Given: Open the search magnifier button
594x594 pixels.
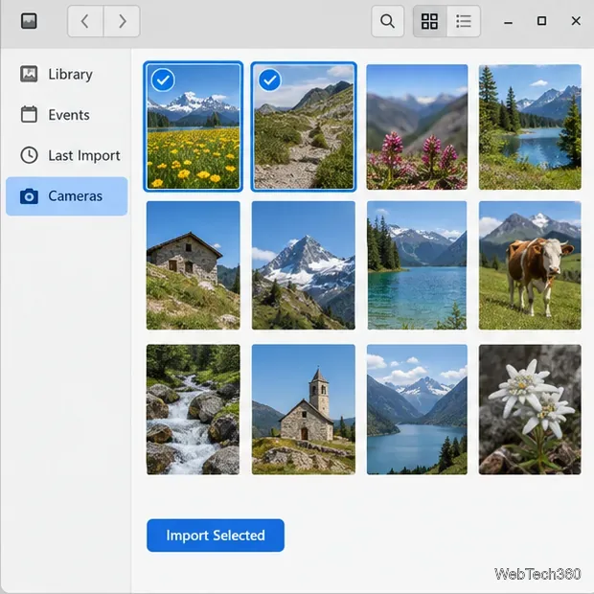Looking at the screenshot, I should pyautogui.click(x=388, y=21).
